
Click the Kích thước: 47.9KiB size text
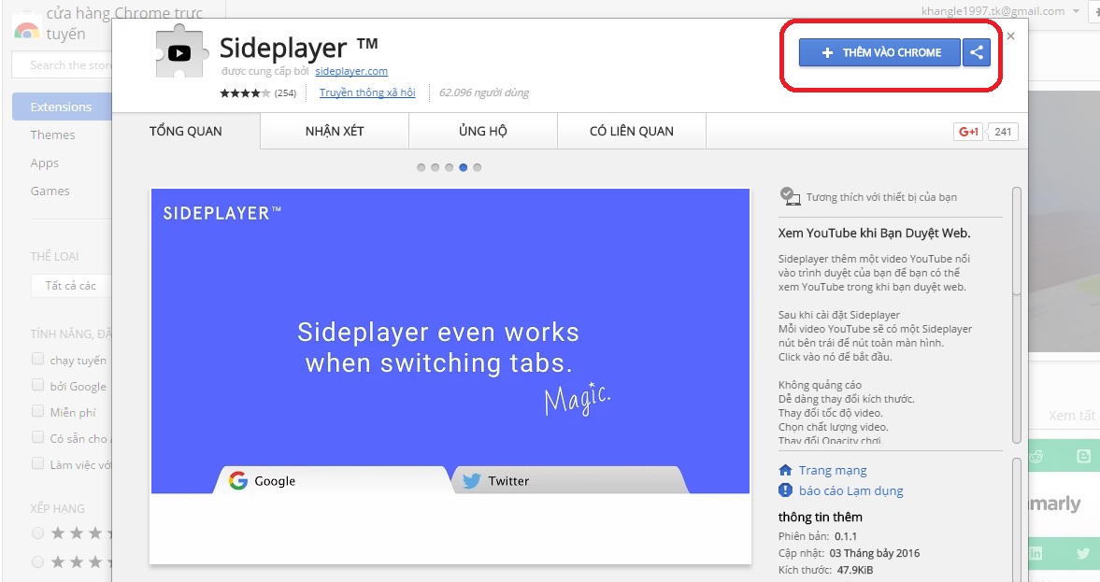[826, 570]
